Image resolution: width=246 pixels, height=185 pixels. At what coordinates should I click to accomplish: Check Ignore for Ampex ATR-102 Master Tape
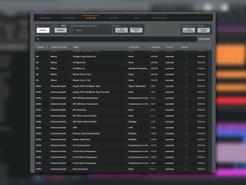click(186, 86)
